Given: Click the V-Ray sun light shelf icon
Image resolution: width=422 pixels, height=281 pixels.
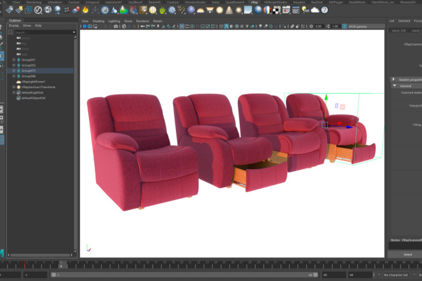Looking at the screenshot, I should click(238, 10).
